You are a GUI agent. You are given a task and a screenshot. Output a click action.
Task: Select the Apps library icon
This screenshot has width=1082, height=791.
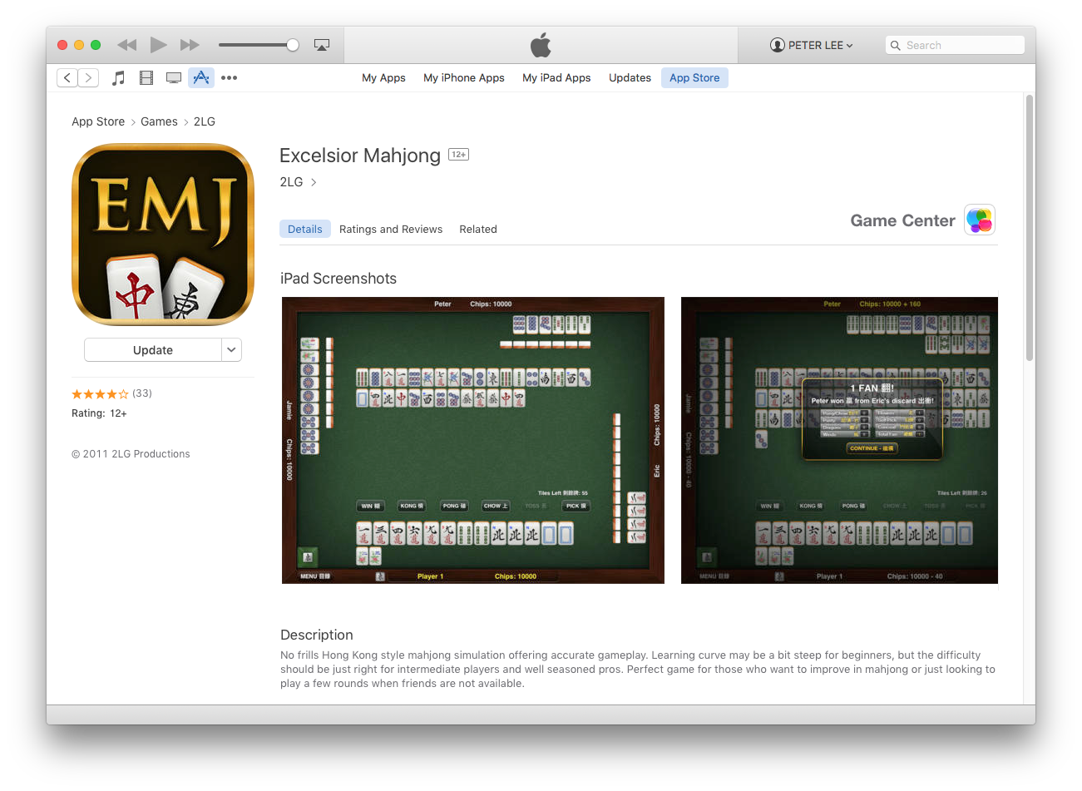[201, 77]
